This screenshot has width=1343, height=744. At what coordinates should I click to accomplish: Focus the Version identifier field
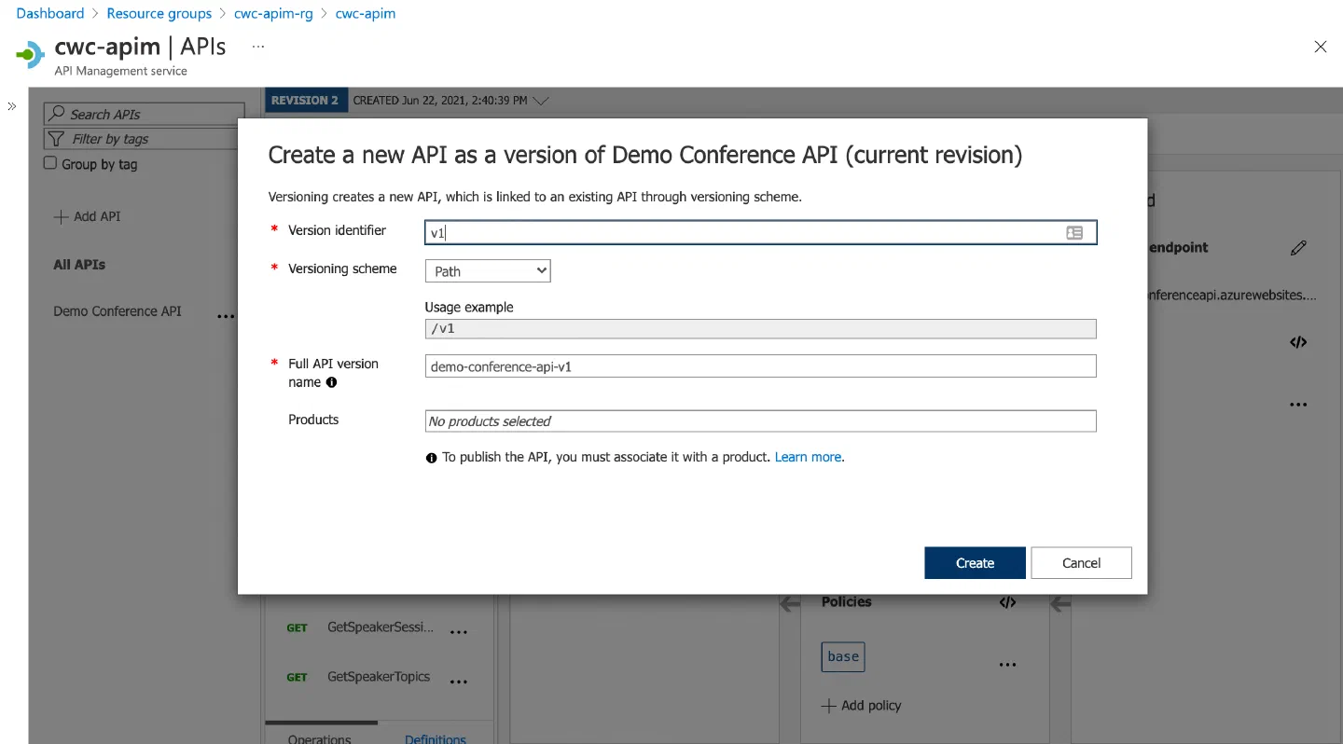tap(760, 232)
